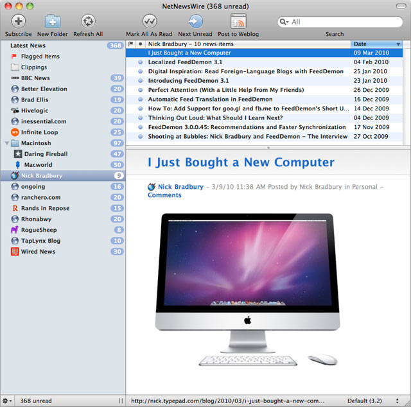Click the Wired News feed icon
This screenshot has width=411, height=407.
tap(15, 252)
